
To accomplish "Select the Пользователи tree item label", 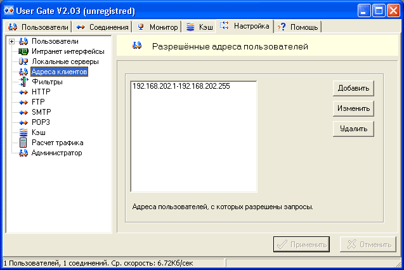I will coord(55,41).
